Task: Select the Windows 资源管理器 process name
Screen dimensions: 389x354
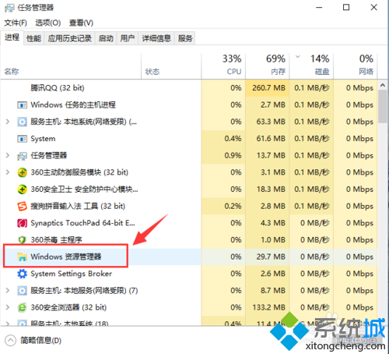Action: pyautogui.click(x=66, y=257)
